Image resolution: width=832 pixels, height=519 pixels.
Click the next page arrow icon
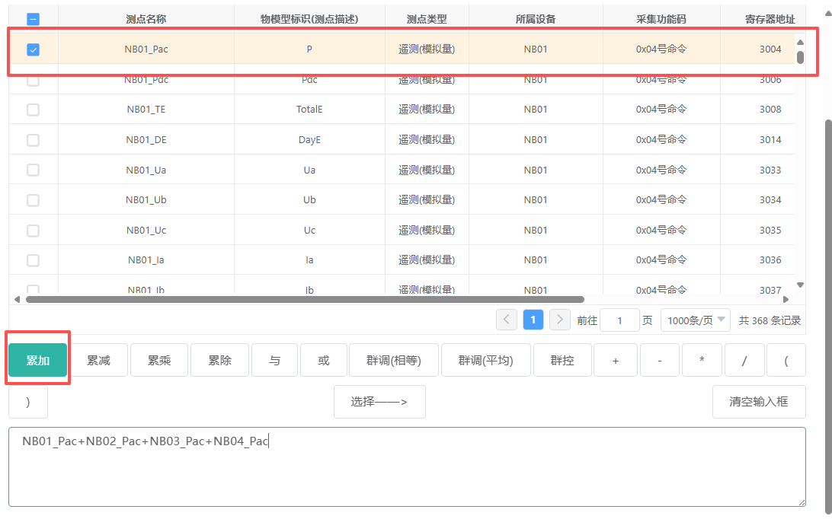click(x=560, y=320)
